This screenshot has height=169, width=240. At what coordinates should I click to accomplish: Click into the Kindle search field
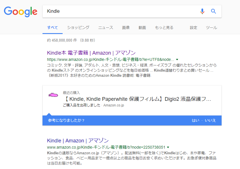(121, 11)
